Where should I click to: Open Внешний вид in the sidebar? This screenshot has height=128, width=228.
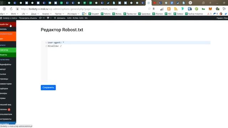[8, 105]
